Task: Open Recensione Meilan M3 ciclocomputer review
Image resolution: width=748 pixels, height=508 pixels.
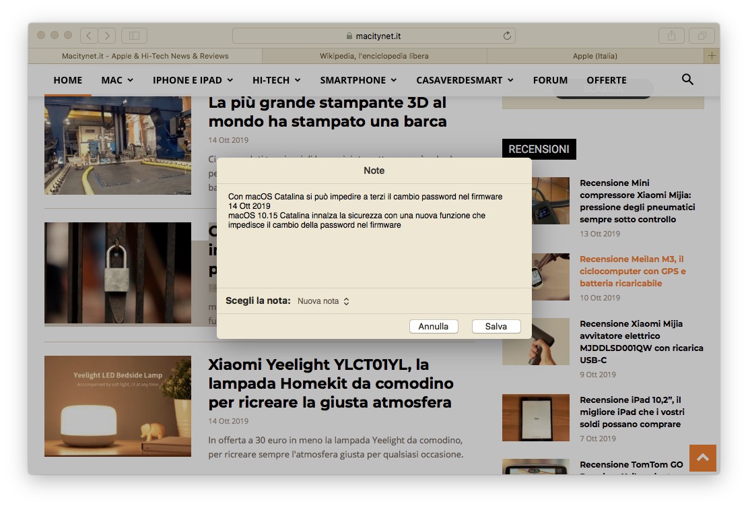Action: [633, 272]
